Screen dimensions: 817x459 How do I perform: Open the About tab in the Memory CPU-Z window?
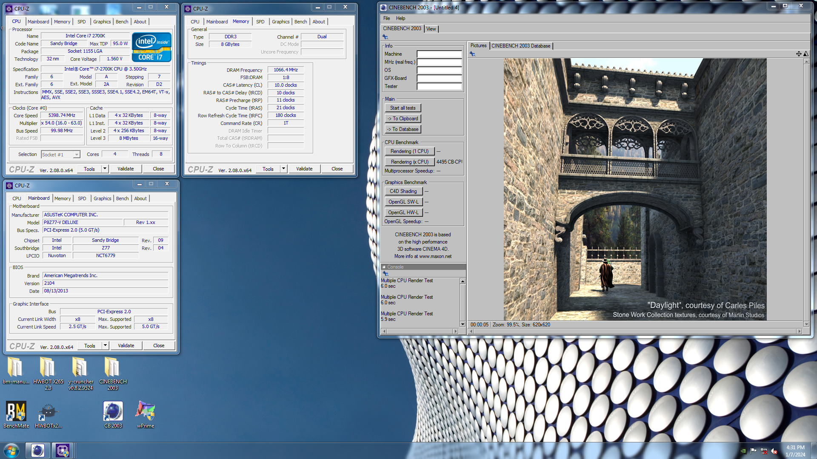pos(319,22)
